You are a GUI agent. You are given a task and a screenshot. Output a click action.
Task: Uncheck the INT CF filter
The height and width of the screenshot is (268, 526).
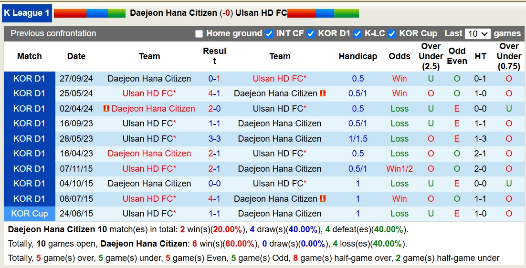click(269, 34)
